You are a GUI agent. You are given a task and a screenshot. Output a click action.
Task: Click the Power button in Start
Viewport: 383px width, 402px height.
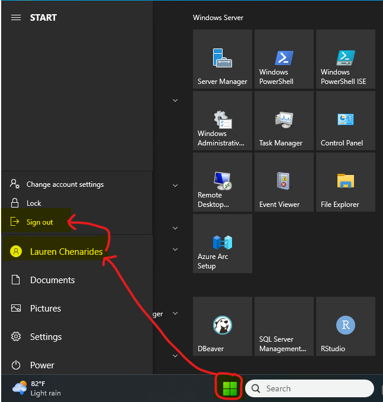[x=76, y=365]
